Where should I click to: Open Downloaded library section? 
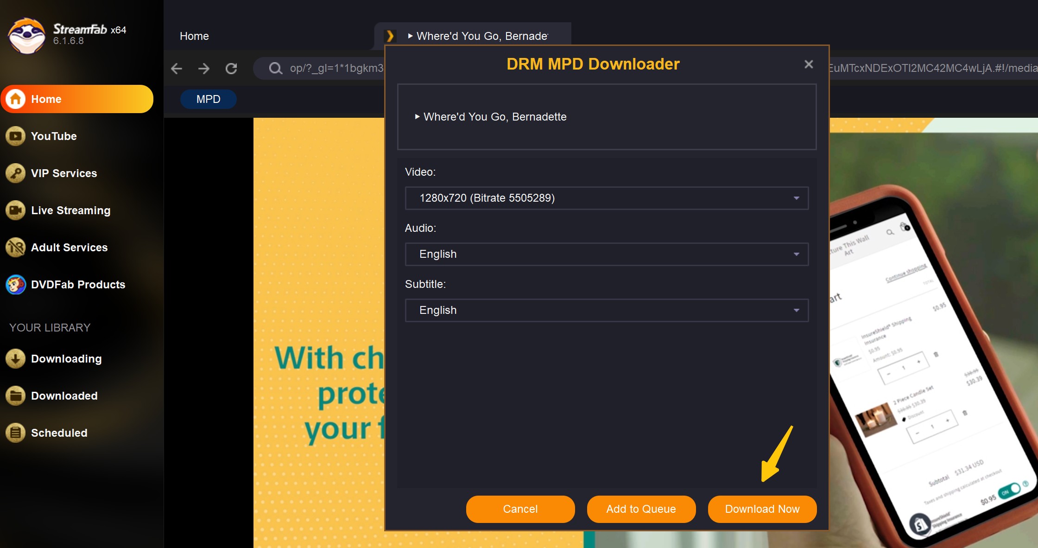pyautogui.click(x=64, y=395)
